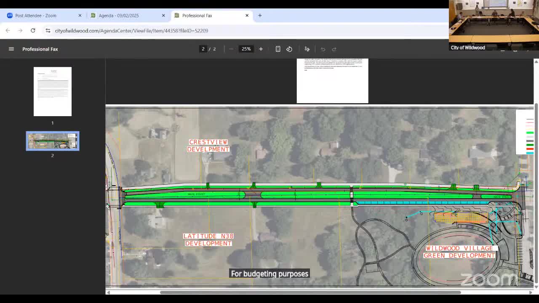
Task: Close the Professional Fax tab
Action: [x=247, y=16]
